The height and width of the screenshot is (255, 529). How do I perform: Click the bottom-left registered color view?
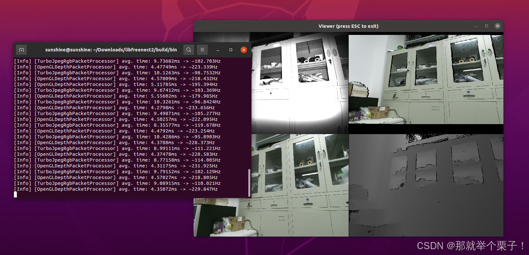click(x=271, y=186)
